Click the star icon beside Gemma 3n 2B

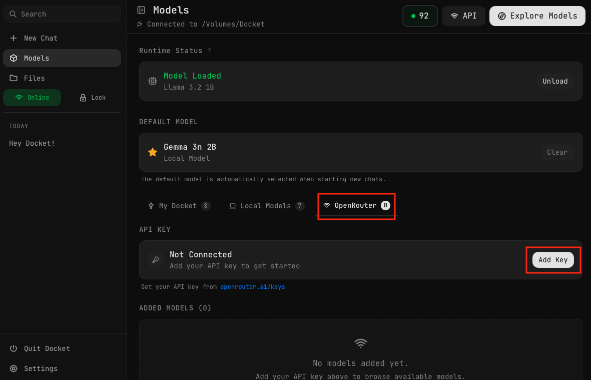pyautogui.click(x=153, y=152)
